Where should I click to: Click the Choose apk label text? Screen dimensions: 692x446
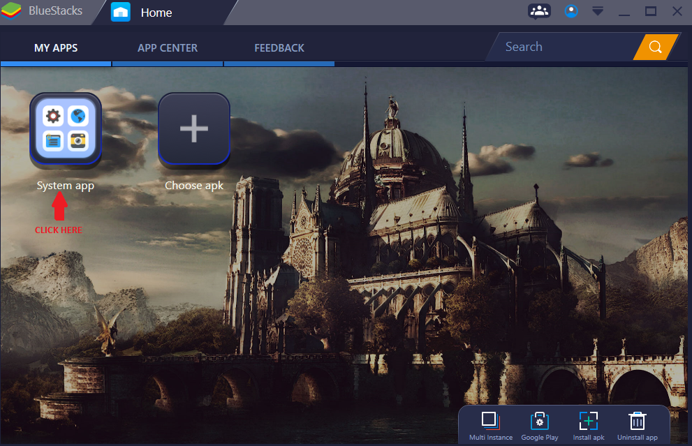[x=194, y=186]
